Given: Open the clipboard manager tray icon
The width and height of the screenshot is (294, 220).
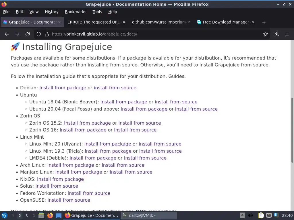Looking at the screenshot, I should (261, 215).
